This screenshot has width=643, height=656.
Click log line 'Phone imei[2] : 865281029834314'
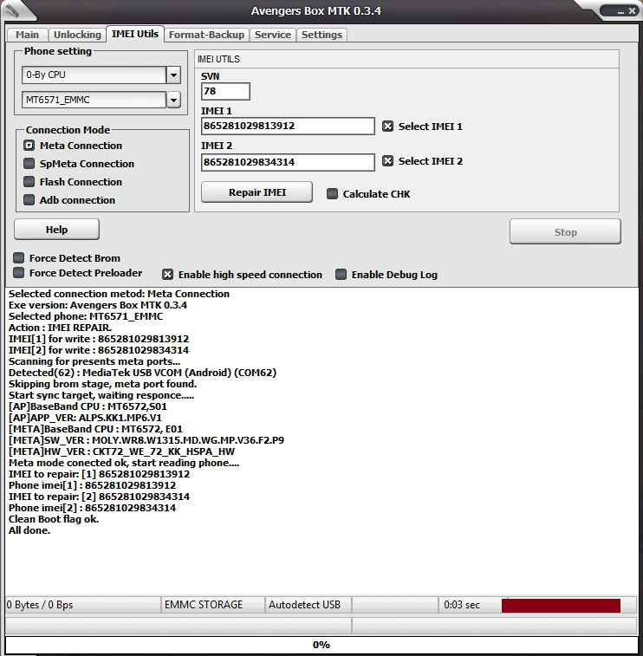pyautogui.click(x=92, y=508)
